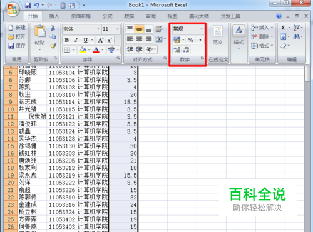Insert AutoSum formula

283,28
